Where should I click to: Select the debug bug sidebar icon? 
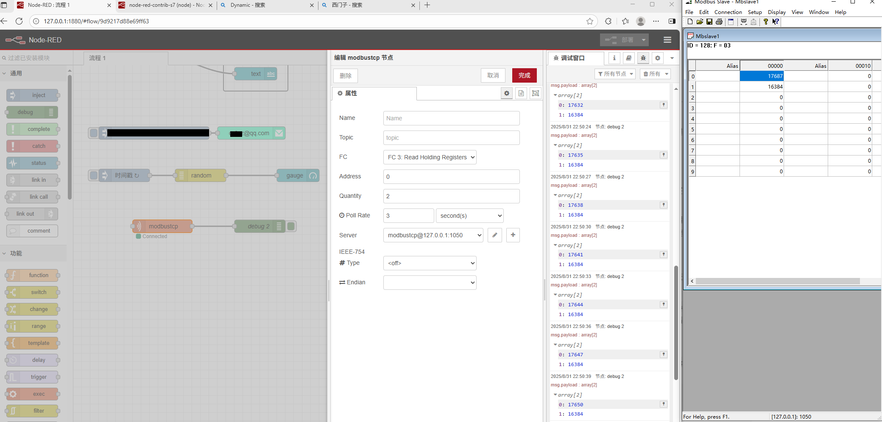pyautogui.click(x=643, y=58)
